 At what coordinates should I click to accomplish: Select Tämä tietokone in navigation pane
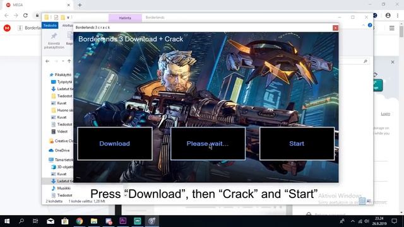(61, 160)
